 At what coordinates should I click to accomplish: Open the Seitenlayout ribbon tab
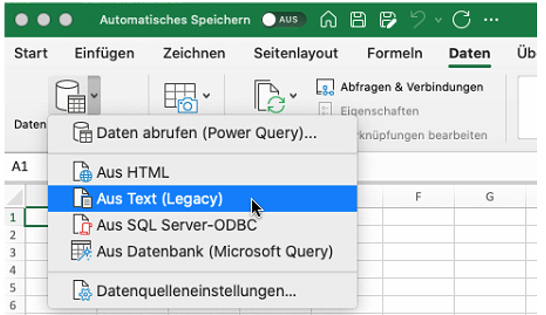tap(296, 54)
